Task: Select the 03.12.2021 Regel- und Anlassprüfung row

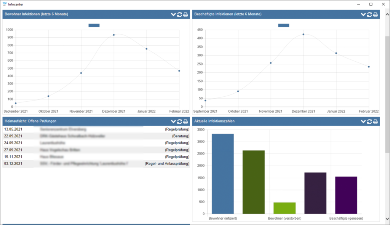Action: (96, 164)
